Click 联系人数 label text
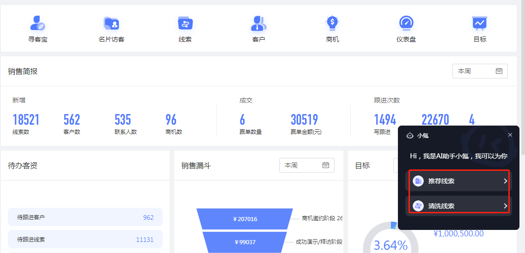 coord(126,132)
